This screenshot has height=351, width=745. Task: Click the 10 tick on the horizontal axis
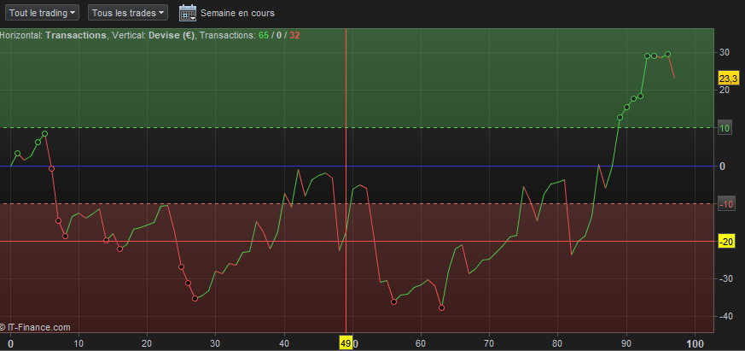79,343
